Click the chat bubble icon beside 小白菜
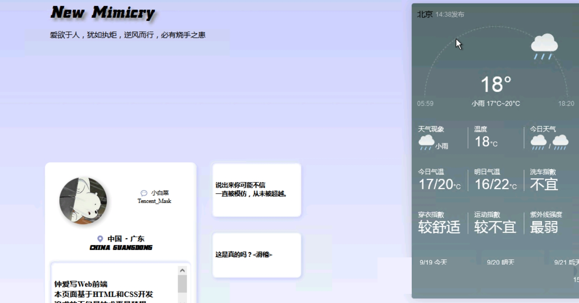 tap(144, 193)
